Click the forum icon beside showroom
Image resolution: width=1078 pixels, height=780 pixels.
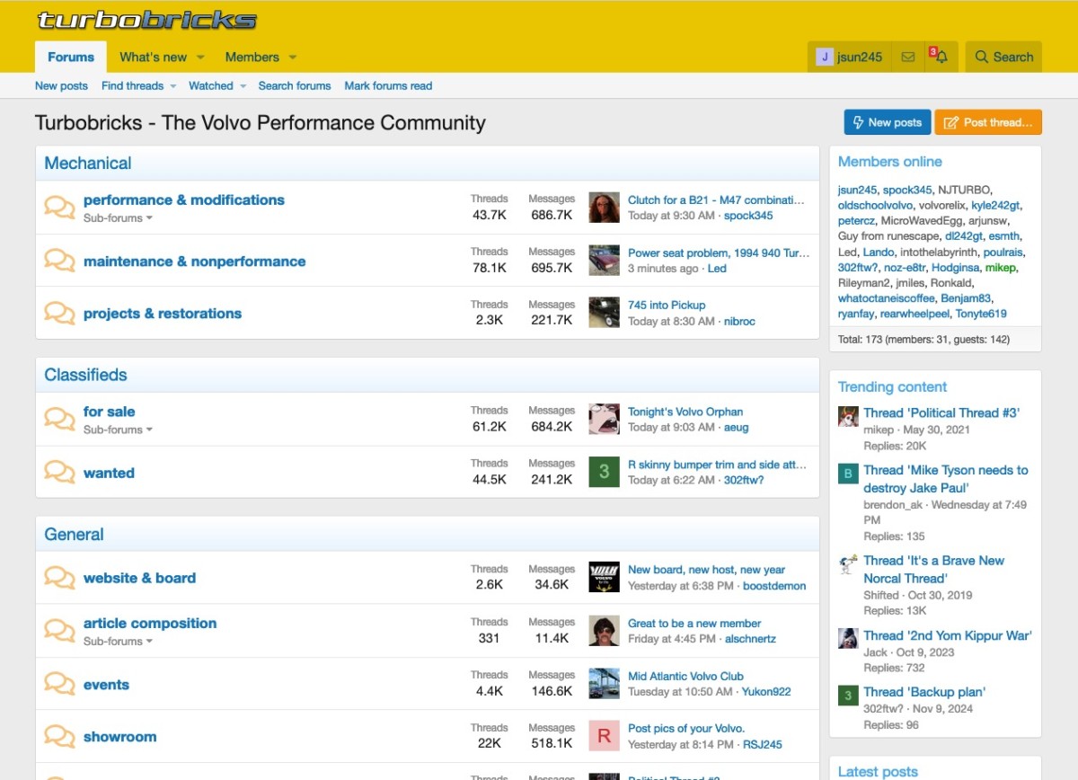point(59,736)
